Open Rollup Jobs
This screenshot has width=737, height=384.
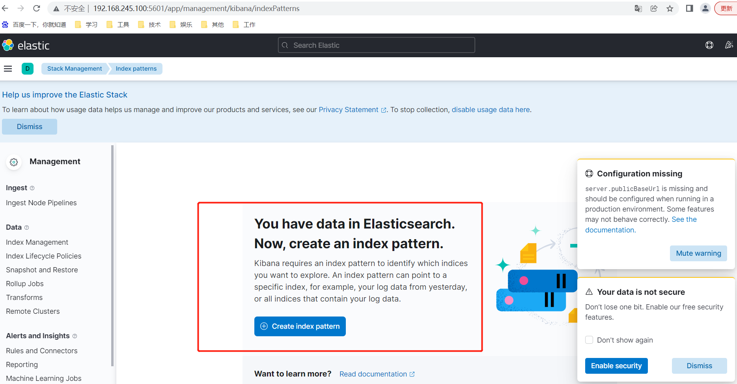25,284
